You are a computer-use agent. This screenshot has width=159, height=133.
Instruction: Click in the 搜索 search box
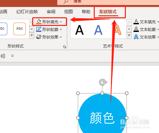click(x=108, y=2)
